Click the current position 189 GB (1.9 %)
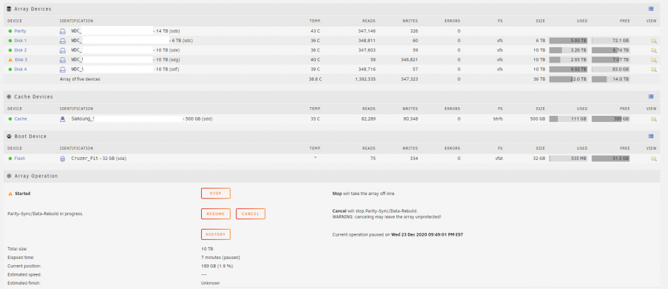Viewport: 668px width, 289px height. click(217, 266)
